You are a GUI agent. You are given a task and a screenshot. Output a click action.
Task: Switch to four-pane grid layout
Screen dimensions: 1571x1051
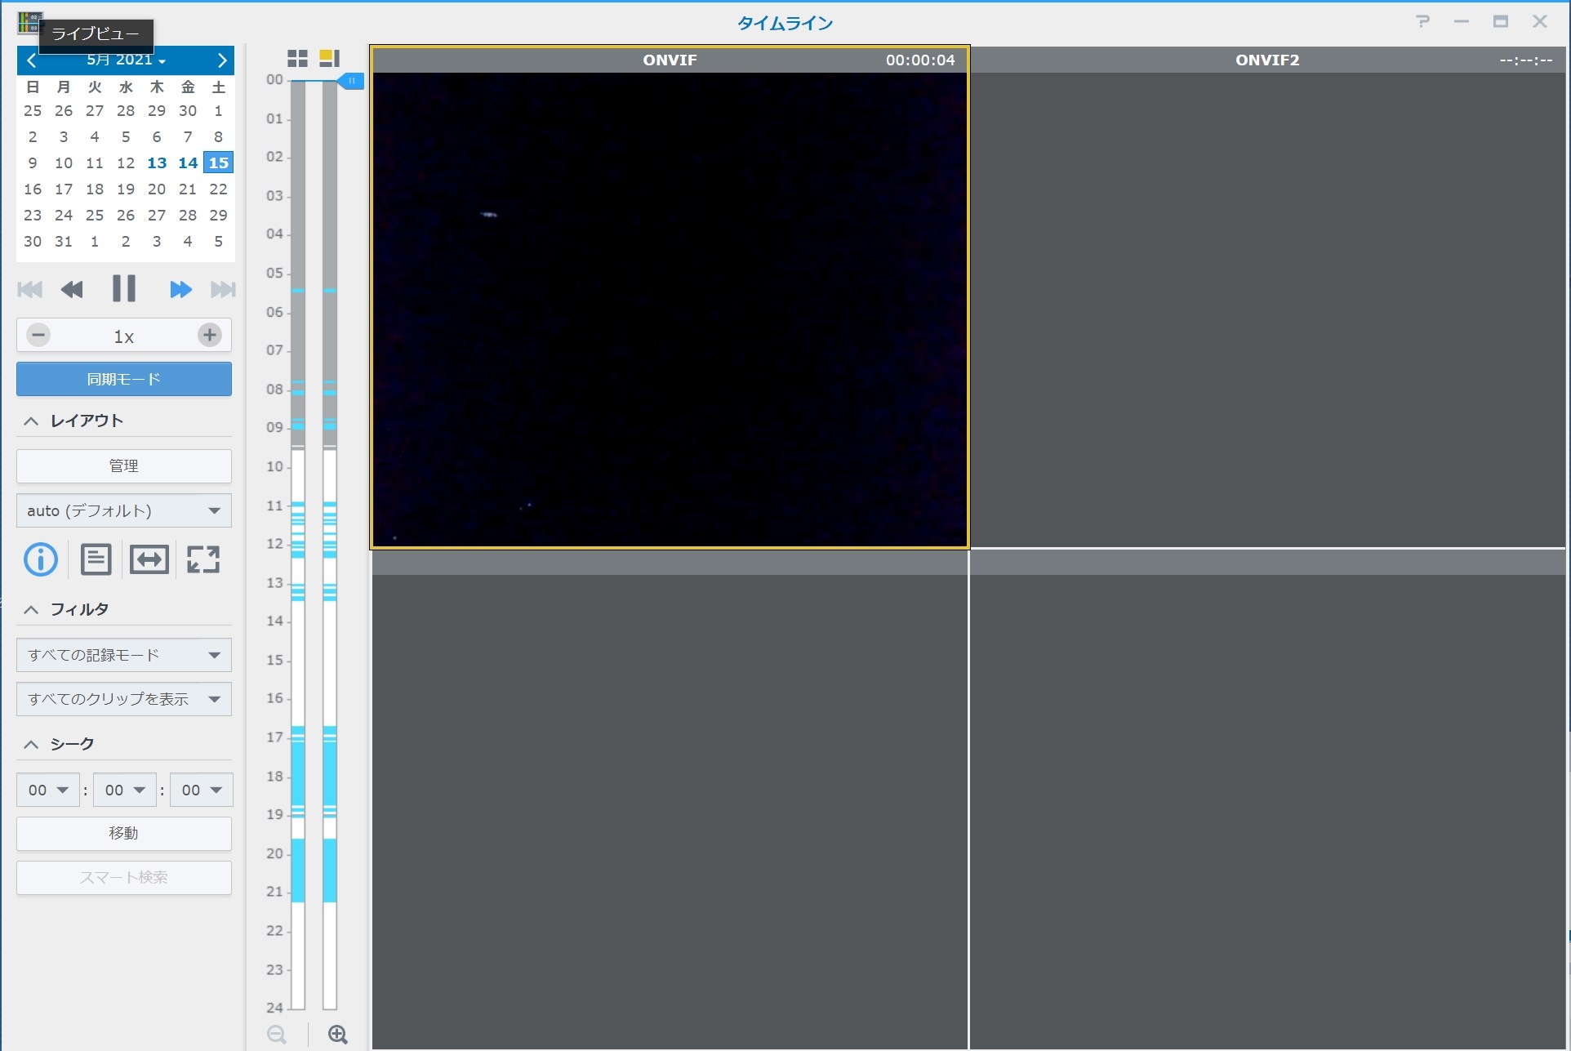click(x=297, y=58)
